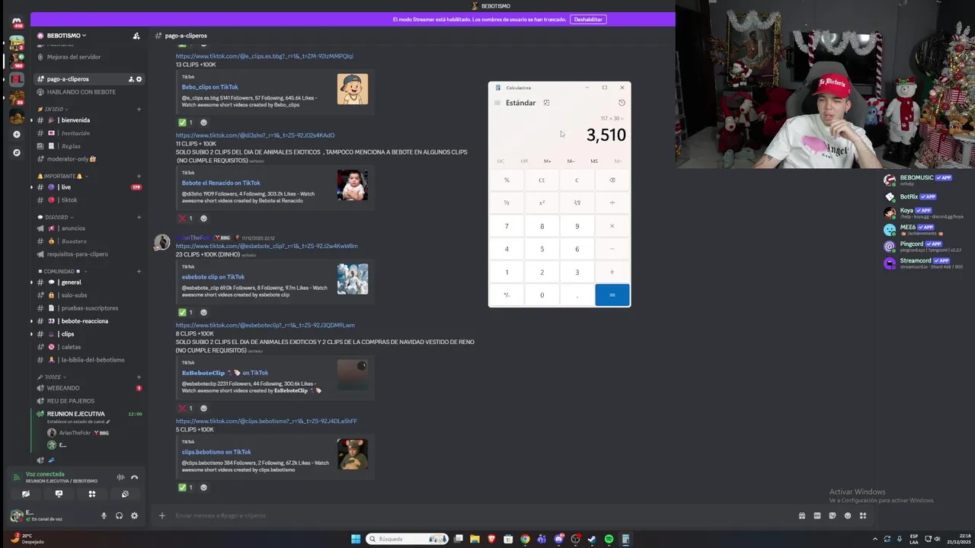Click the CE key in Calculator
This screenshot has height=548, width=975.
point(542,180)
